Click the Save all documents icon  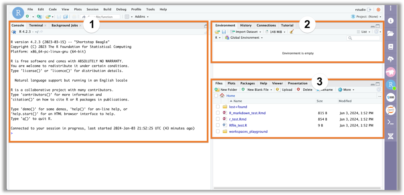point(66,16)
